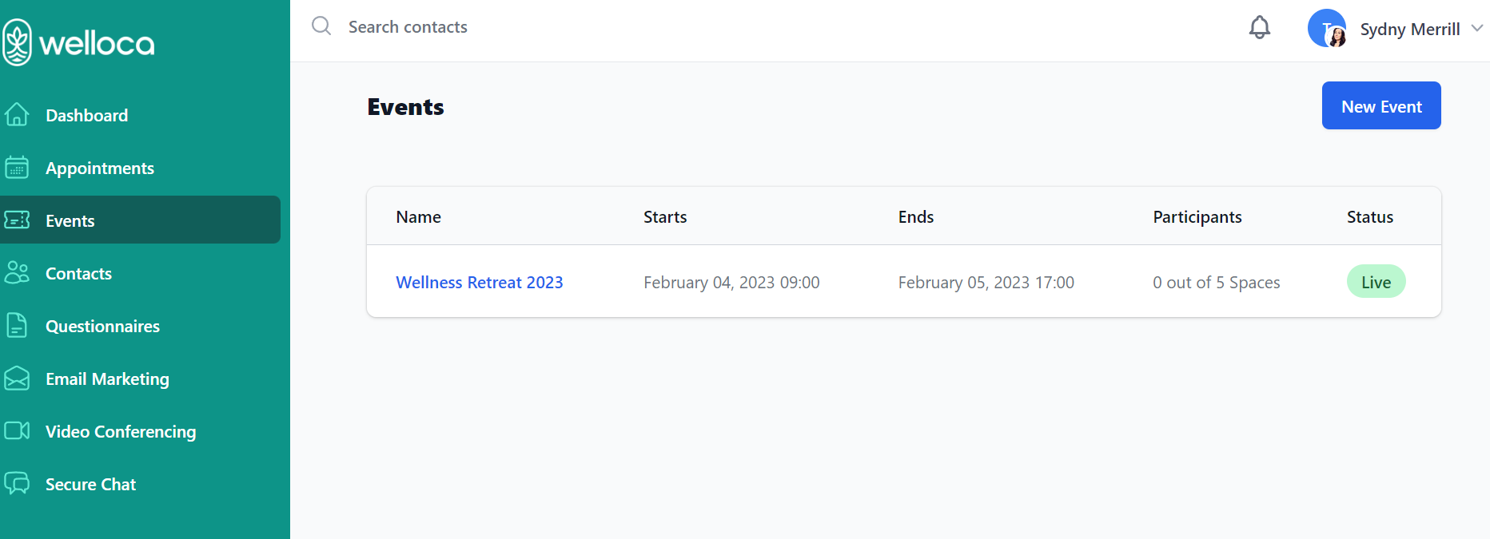
Task: Open the Wellness Retreat 2023 event
Action: [x=480, y=282]
